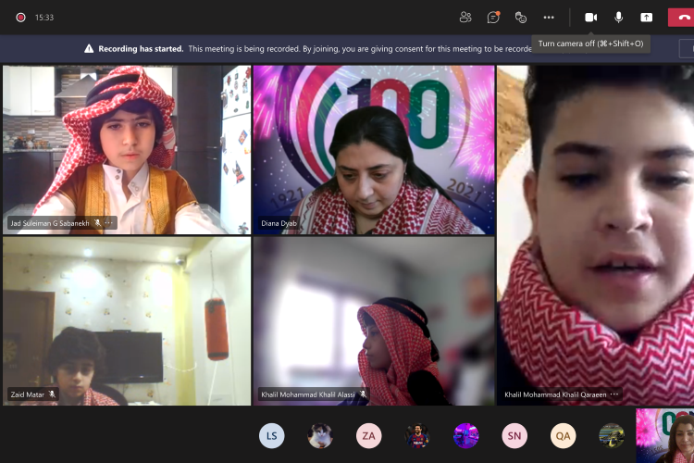
Task: Click the Khalil Mohammad Khalil Alassi name label
Action: click(308, 394)
